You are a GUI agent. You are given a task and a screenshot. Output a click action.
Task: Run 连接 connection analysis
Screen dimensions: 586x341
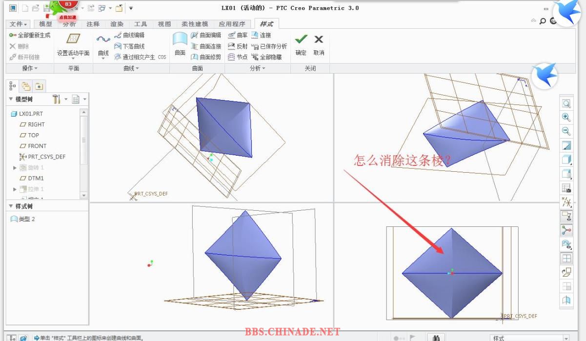click(261, 35)
